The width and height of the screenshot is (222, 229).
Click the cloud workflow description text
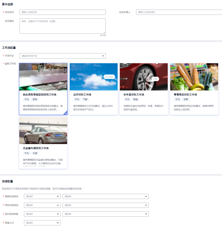[x=93, y=108]
